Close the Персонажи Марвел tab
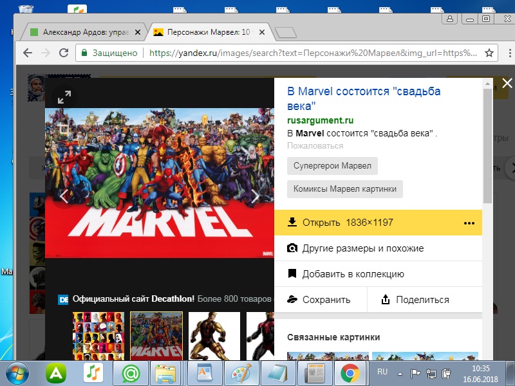This screenshot has width=515, height=386. click(262, 32)
